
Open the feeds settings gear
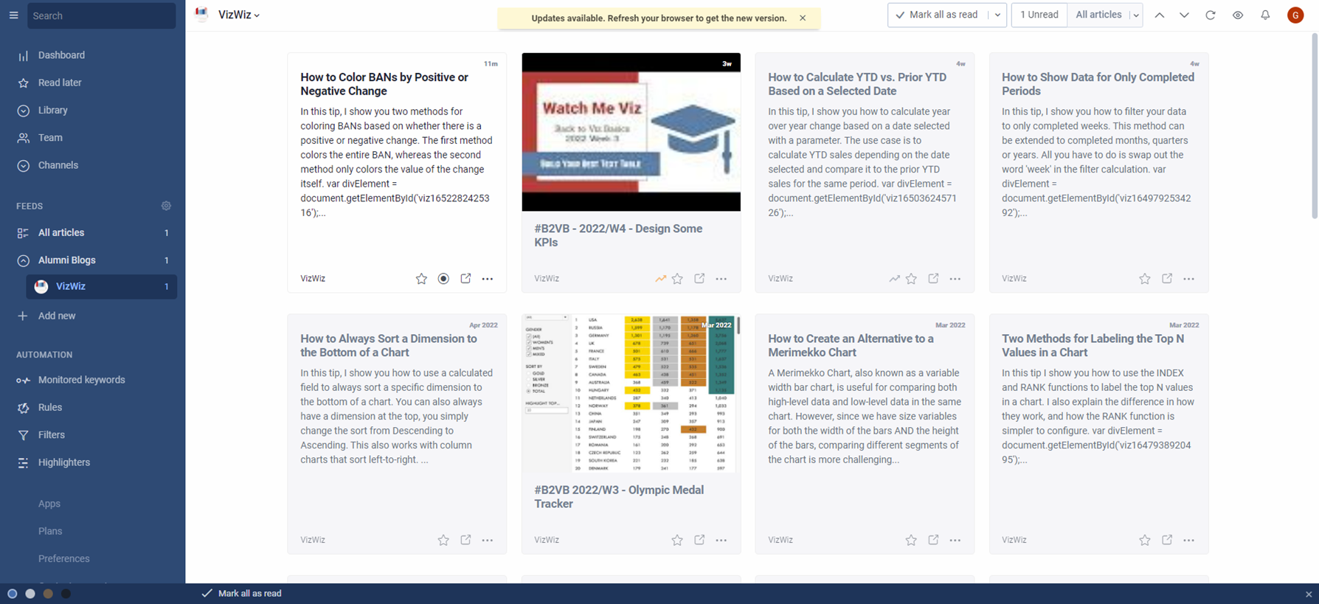click(x=166, y=206)
